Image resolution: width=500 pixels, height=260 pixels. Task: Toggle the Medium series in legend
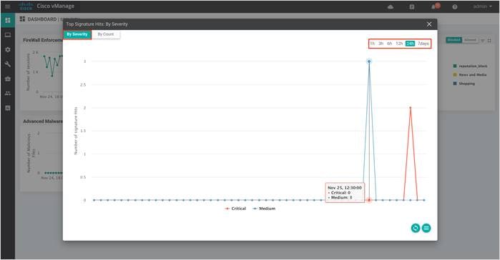[264, 209]
